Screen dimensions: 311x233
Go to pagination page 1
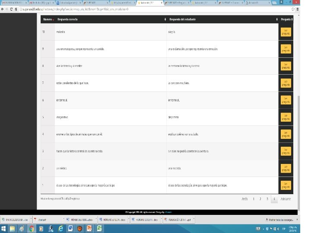[254, 199]
